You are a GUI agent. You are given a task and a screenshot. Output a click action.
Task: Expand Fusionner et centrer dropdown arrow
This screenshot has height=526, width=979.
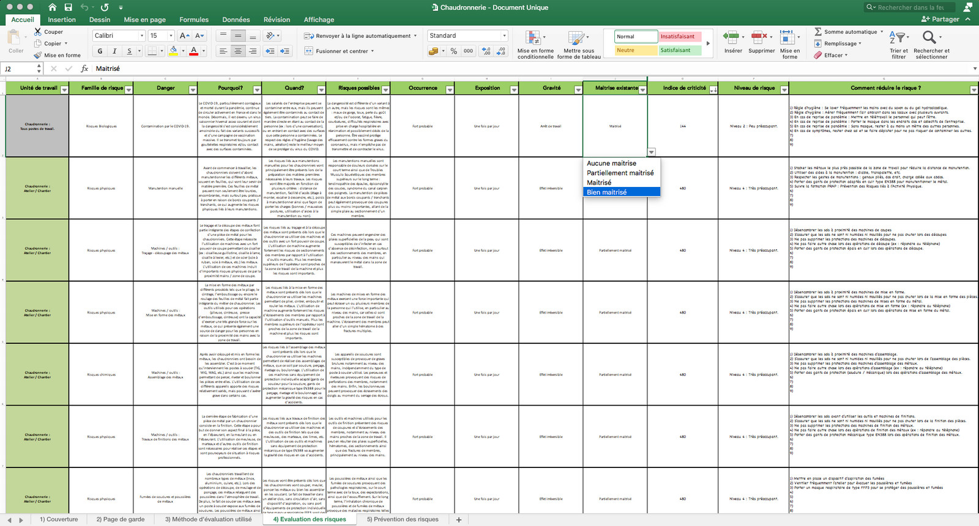coord(373,51)
